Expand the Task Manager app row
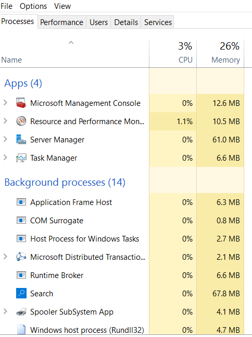Image resolution: width=252 pixels, height=337 pixels. 5,158
